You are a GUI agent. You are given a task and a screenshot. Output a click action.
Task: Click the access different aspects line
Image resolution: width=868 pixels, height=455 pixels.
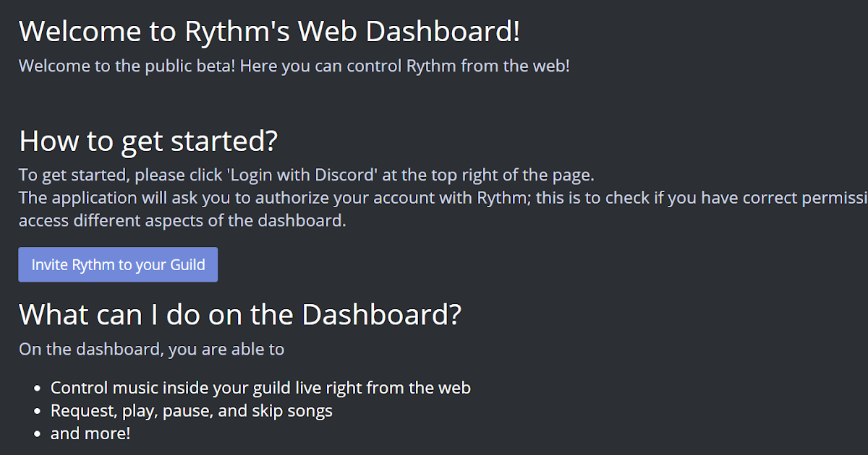182,220
